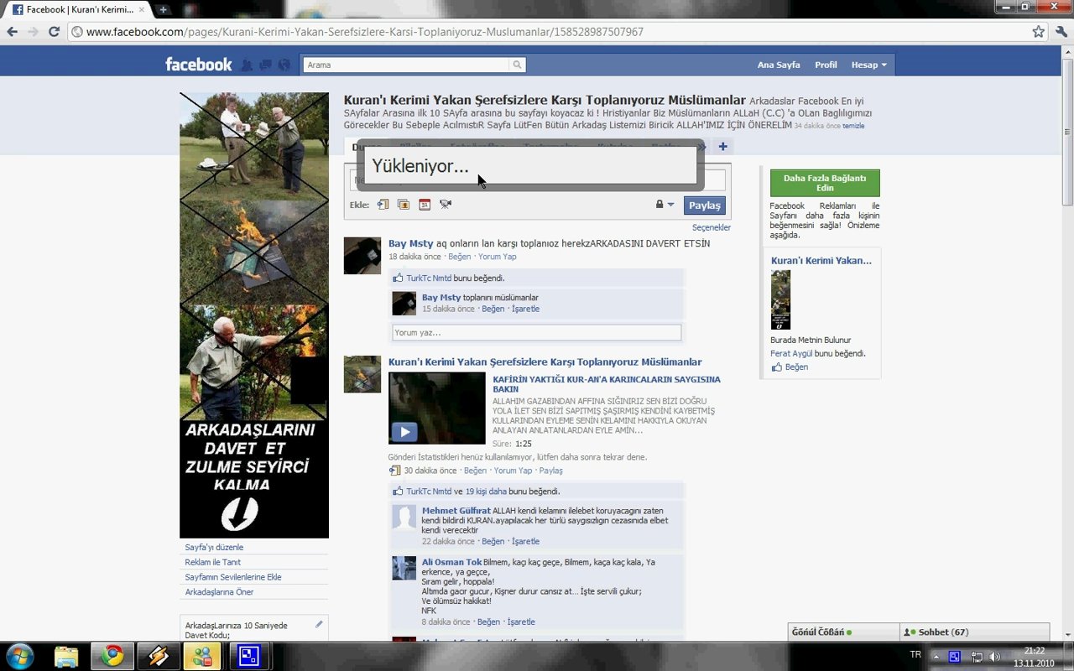Open the notifications globe icon
The height and width of the screenshot is (671, 1074).
point(284,65)
